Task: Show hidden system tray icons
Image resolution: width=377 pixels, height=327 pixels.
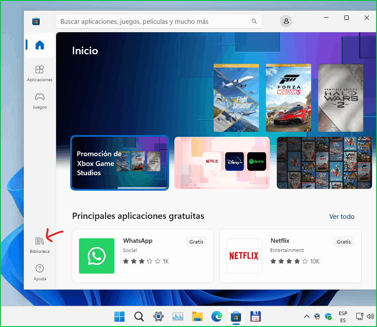Action: pos(306,316)
